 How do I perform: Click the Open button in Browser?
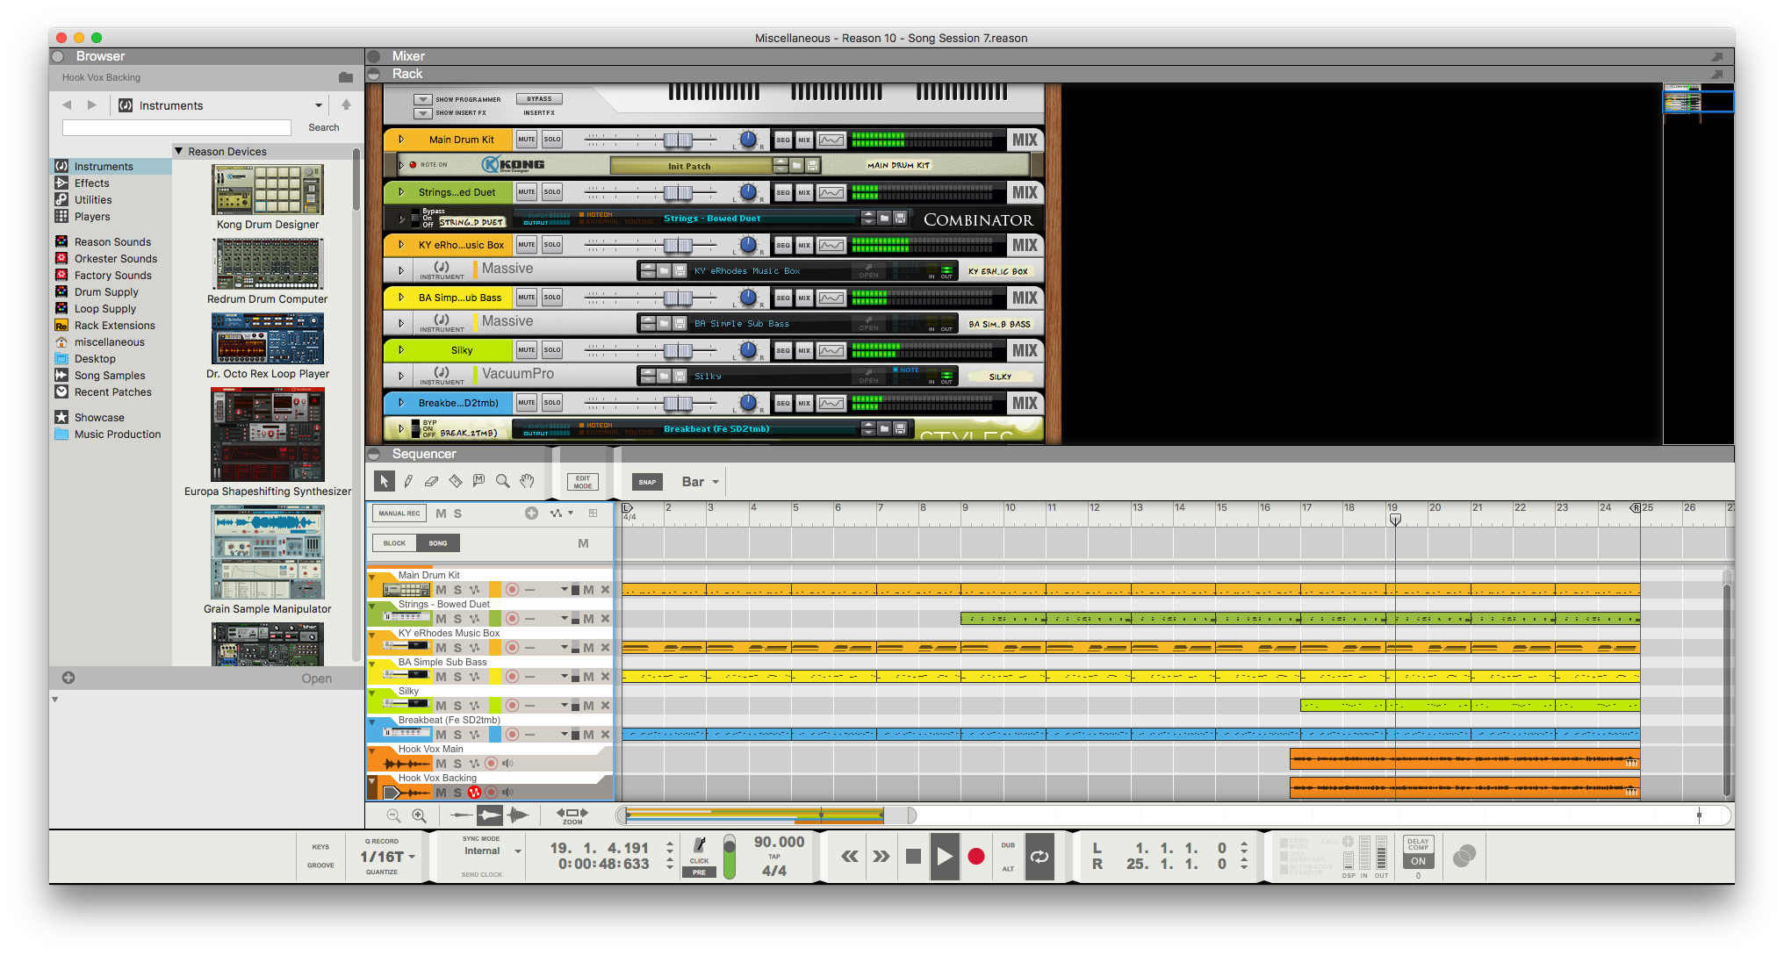tap(317, 679)
